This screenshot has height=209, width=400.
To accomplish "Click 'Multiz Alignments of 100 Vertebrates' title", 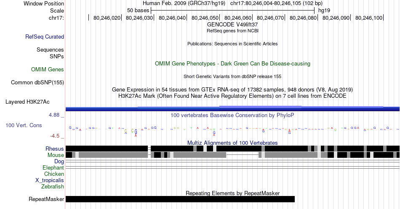I will click(x=232, y=143).
